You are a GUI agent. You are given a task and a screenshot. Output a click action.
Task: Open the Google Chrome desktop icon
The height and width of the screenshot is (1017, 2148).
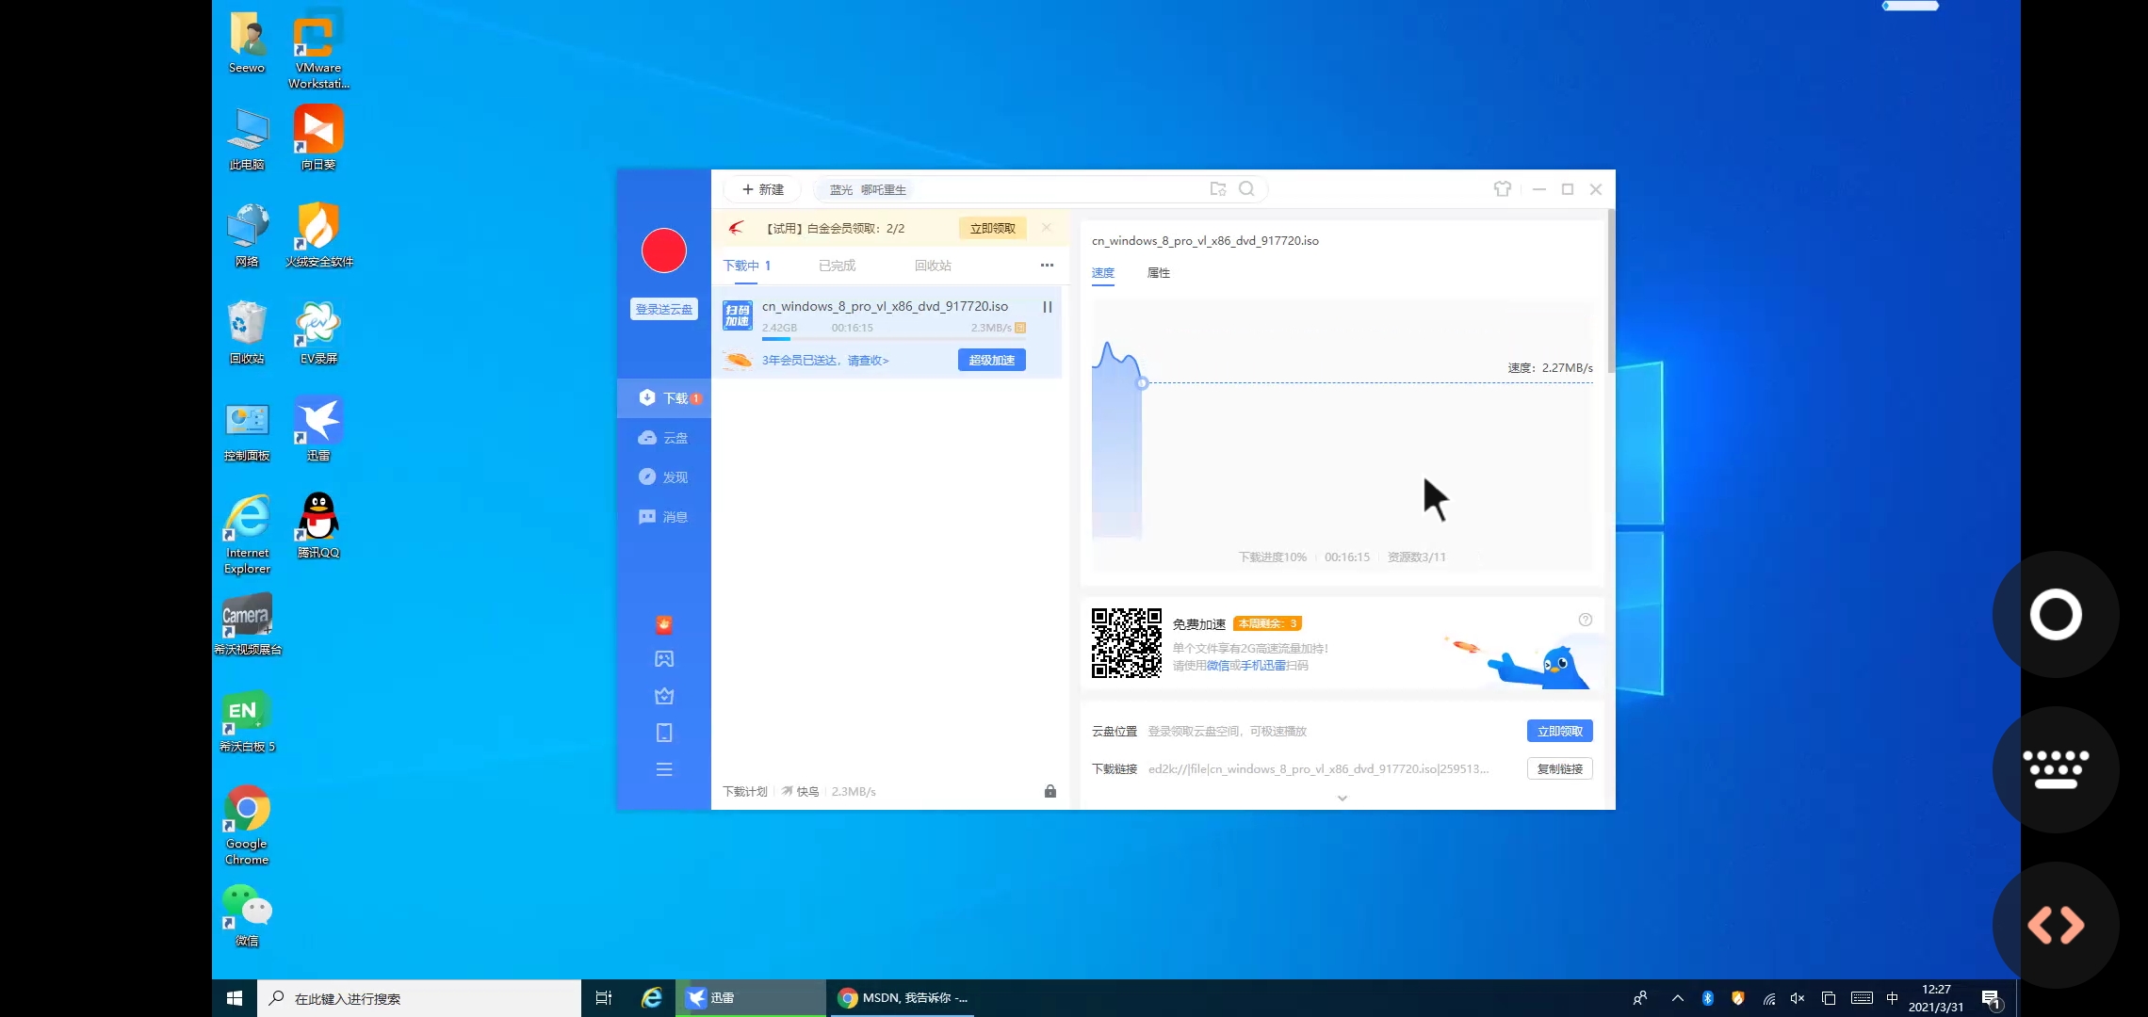[x=247, y=825]
